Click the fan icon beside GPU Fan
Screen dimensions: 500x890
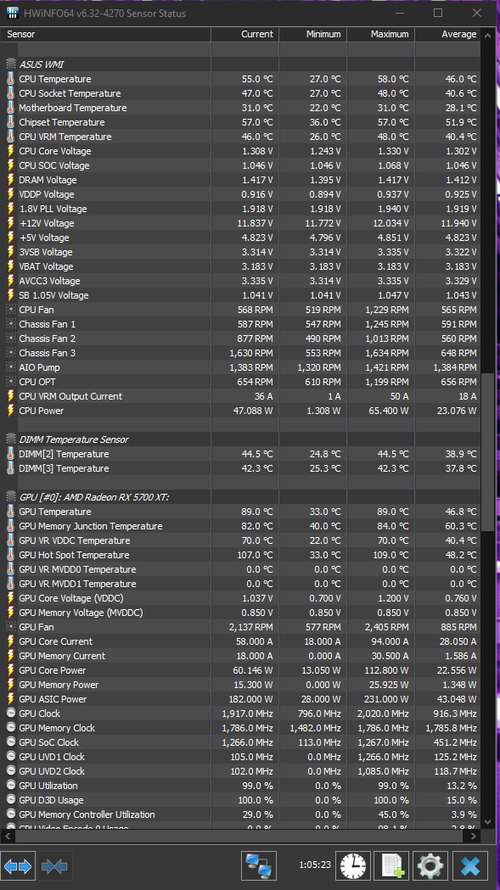click(11, 627)
